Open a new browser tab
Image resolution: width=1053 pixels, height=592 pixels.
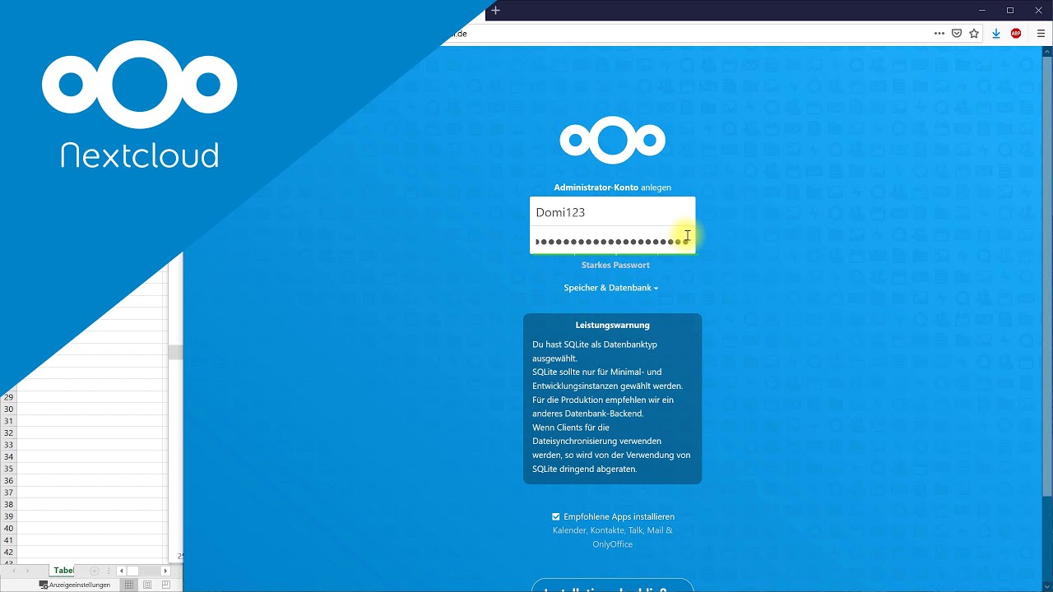pyautogui.click(x=495, y=11)
